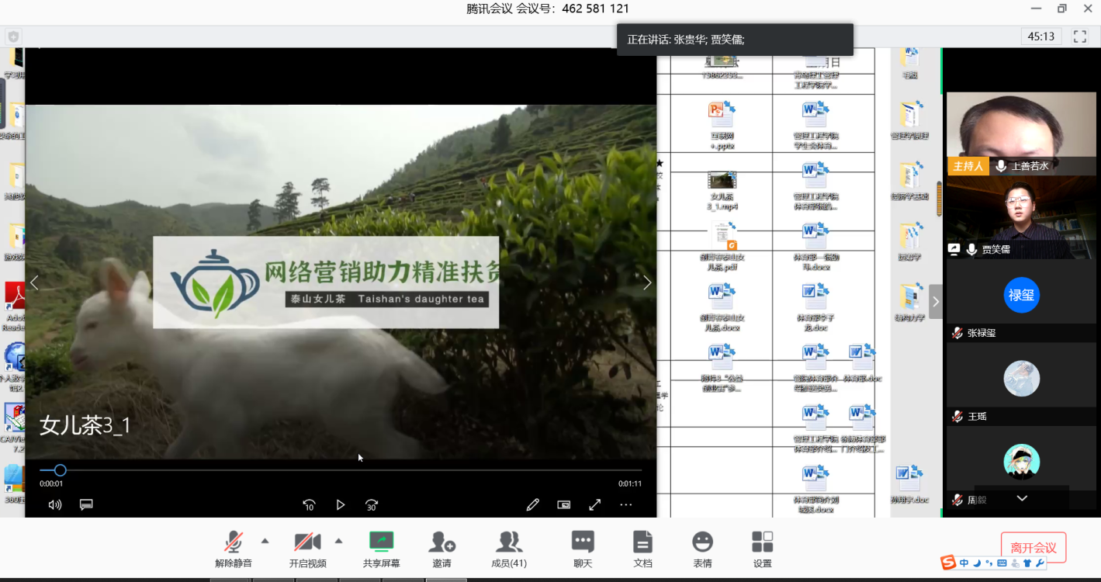Open the 邀请 invite icon
Image resolution: width=1101 pixels, height=582 pixels.
[441, 548]
